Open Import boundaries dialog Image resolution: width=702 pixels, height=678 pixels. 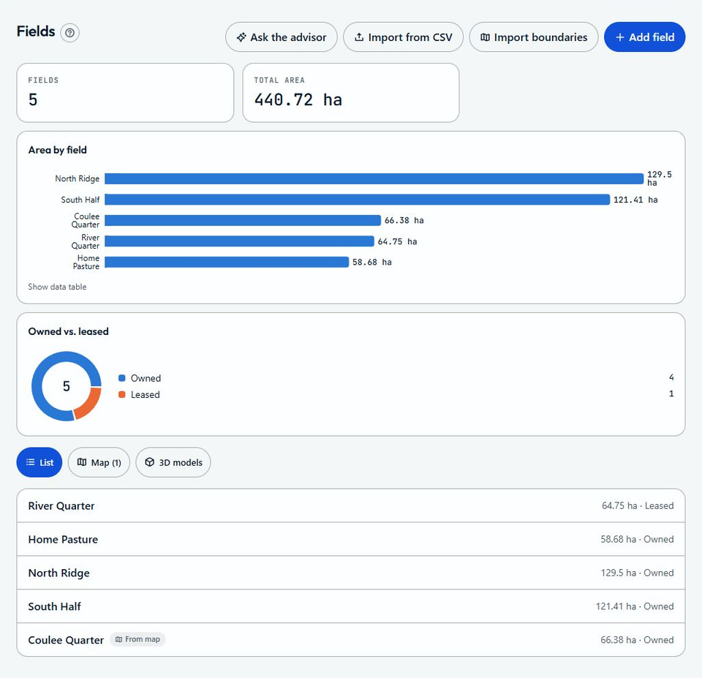[x=533, y=37]
